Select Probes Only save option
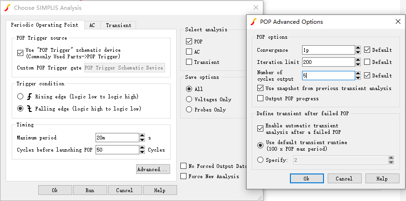406x201 pixels. pos(189,110)
